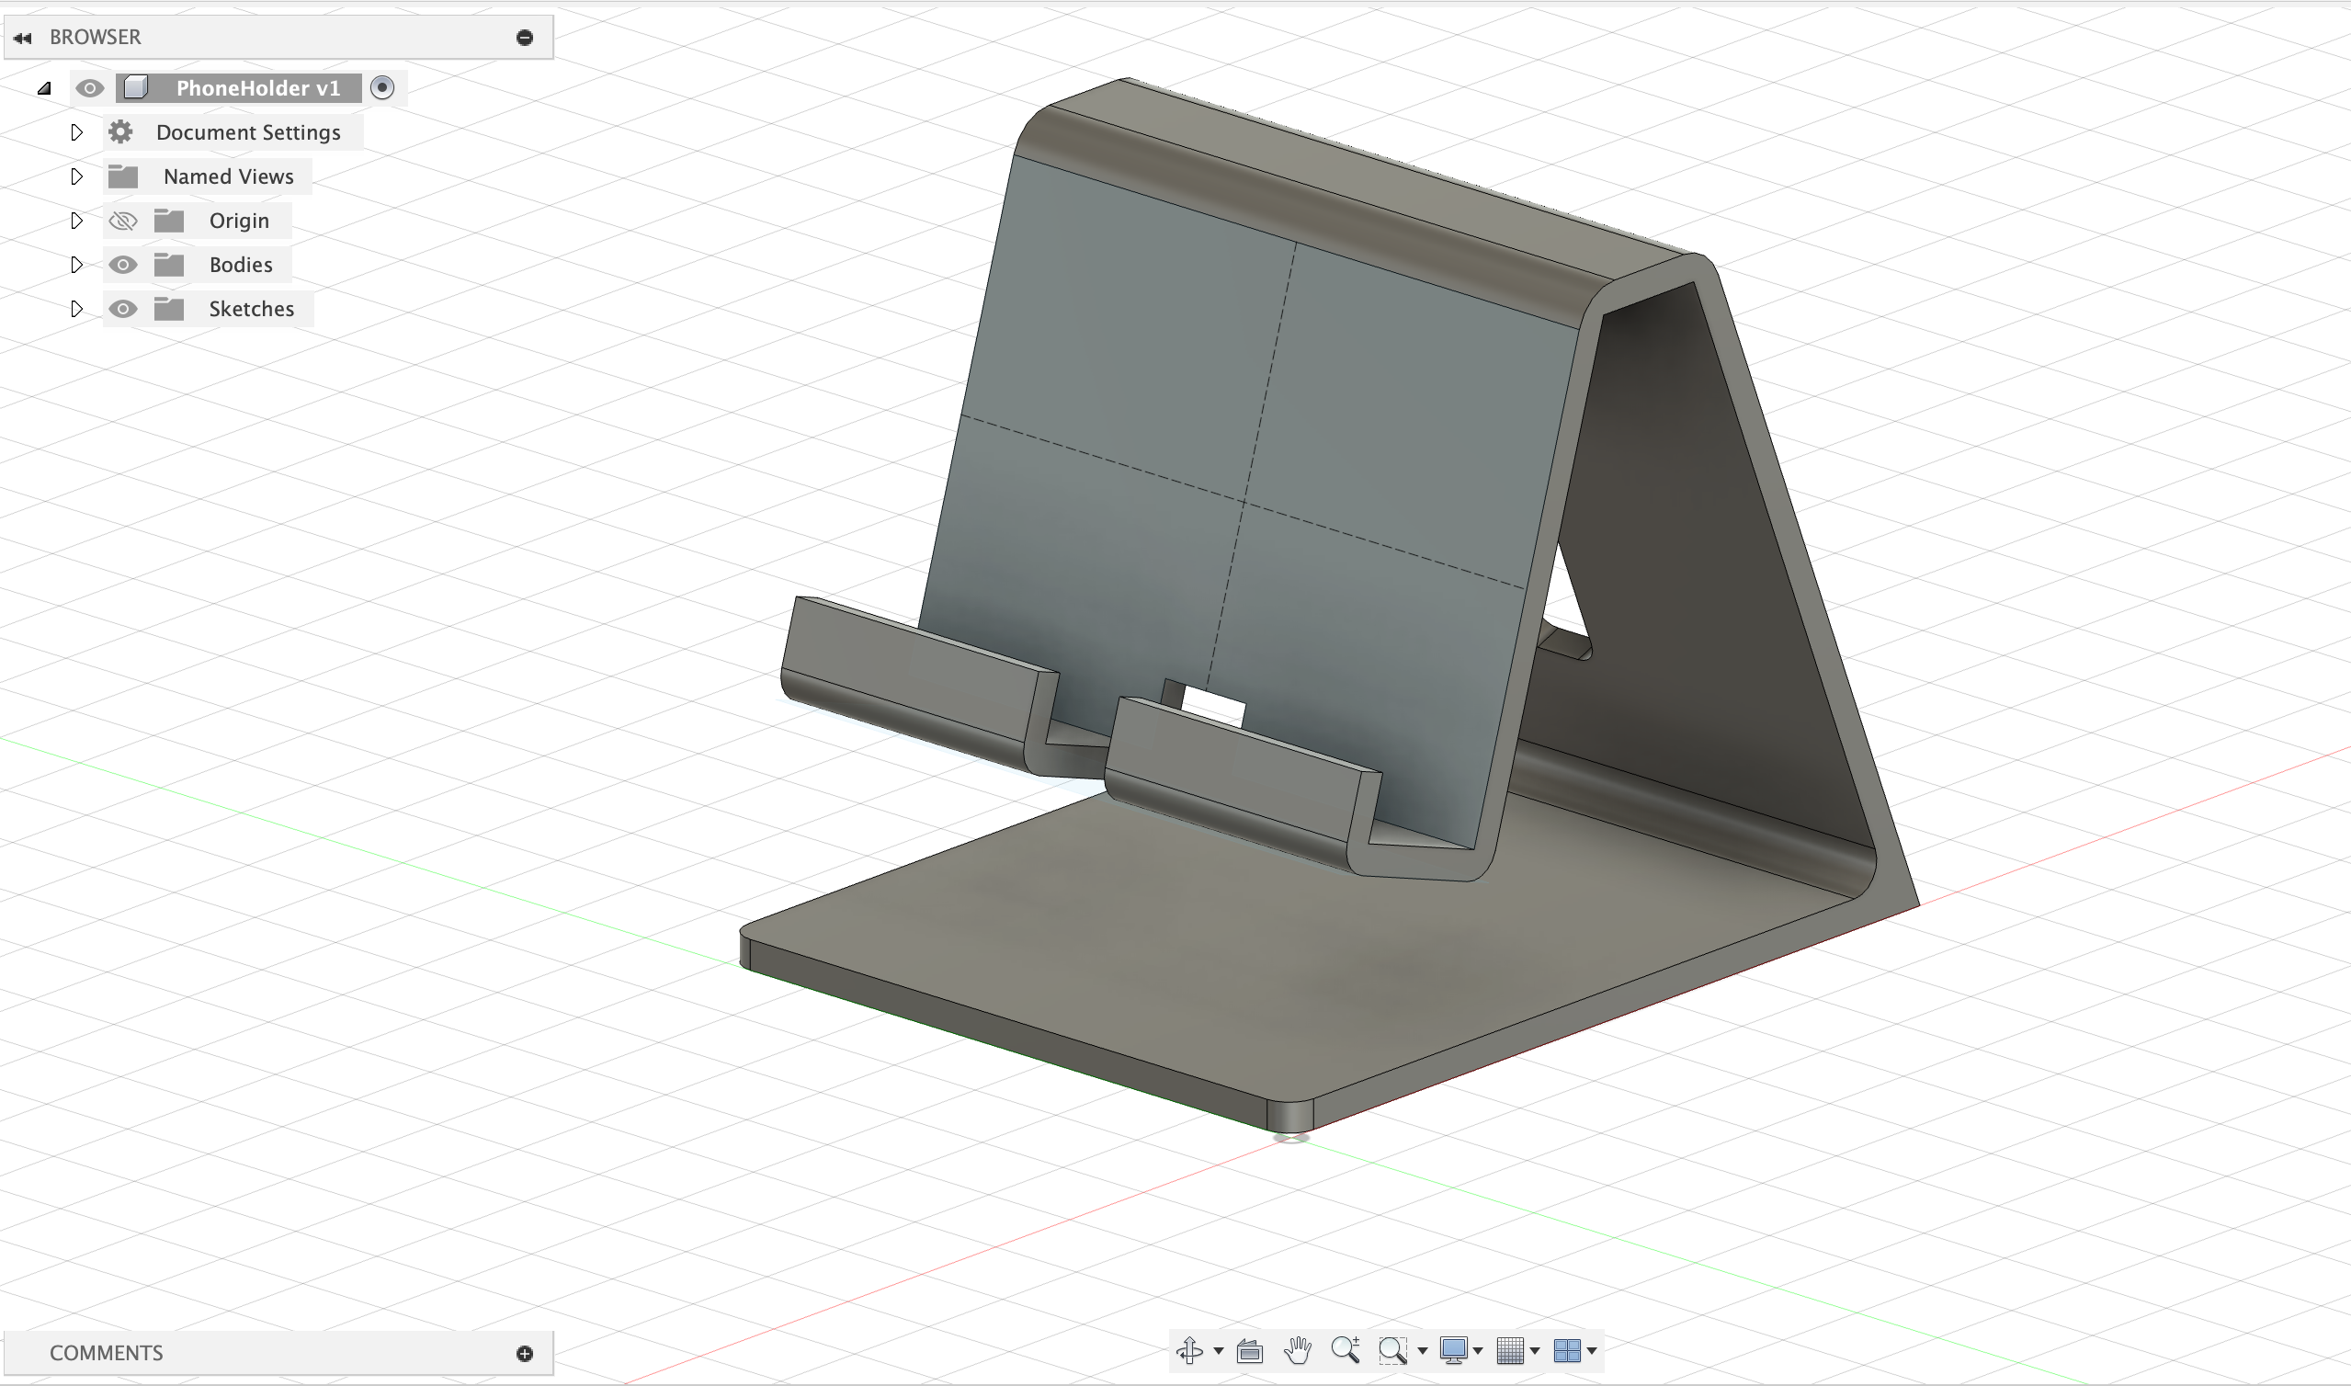
Task: Open the Orbit tool dropdown arrow
Action: [1219, 1351]
